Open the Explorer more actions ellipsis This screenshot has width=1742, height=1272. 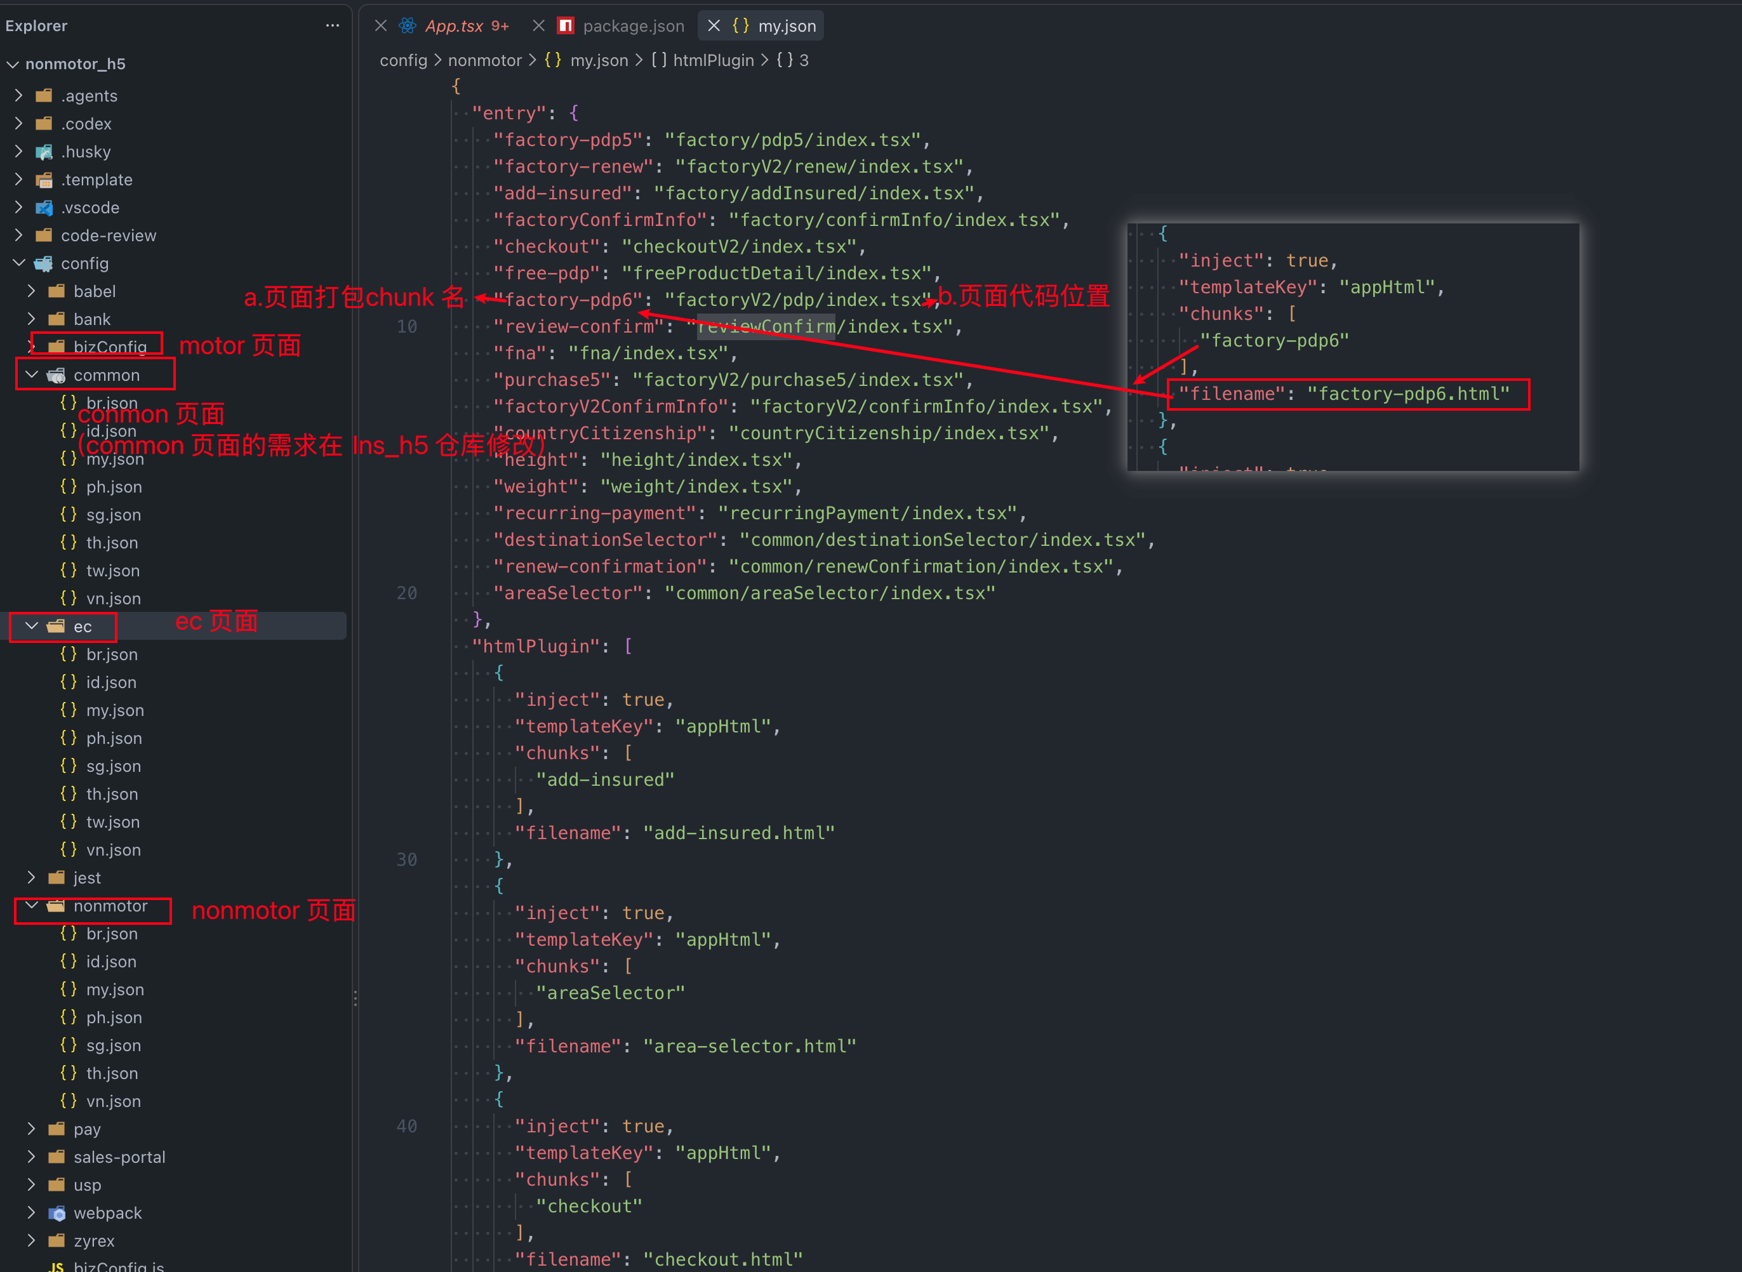[x=332, y=25]
